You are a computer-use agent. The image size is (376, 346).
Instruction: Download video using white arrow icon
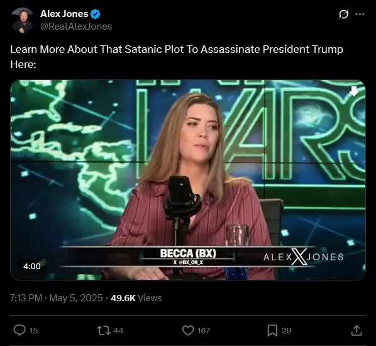354,91
